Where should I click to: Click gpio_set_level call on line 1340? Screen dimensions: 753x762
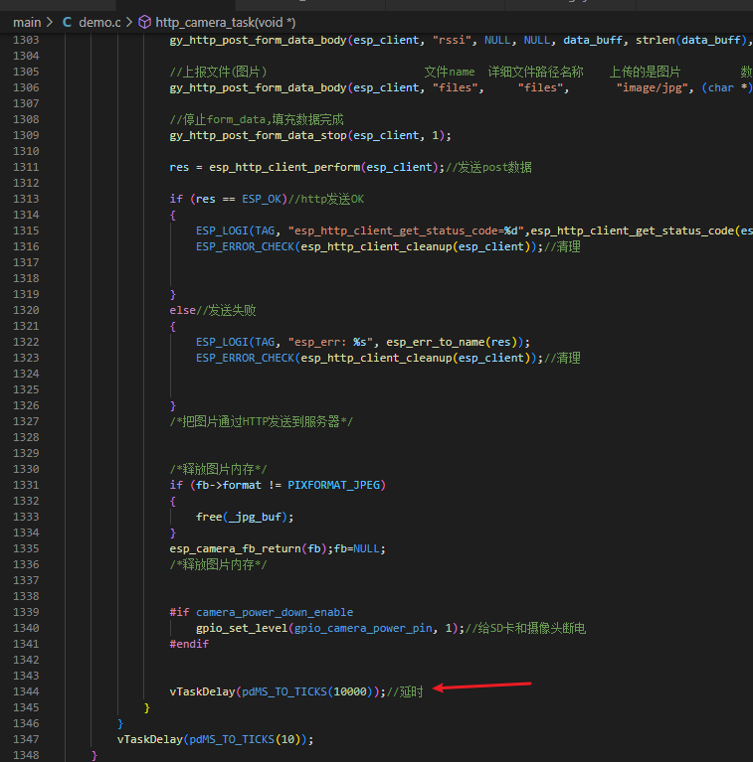pos(330,628)
